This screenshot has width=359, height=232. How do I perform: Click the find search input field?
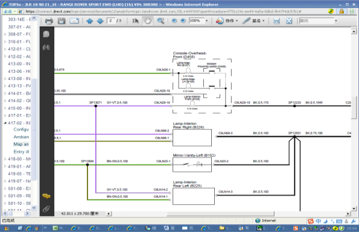tap(317, 21)
